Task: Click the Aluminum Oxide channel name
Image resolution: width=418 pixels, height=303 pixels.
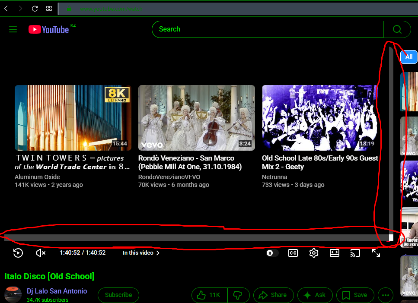Action: 37,177
